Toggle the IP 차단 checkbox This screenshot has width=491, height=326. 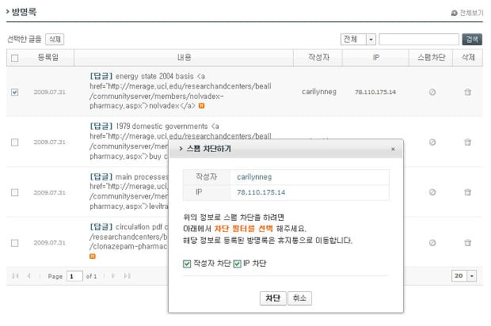(x=237, y=263)
